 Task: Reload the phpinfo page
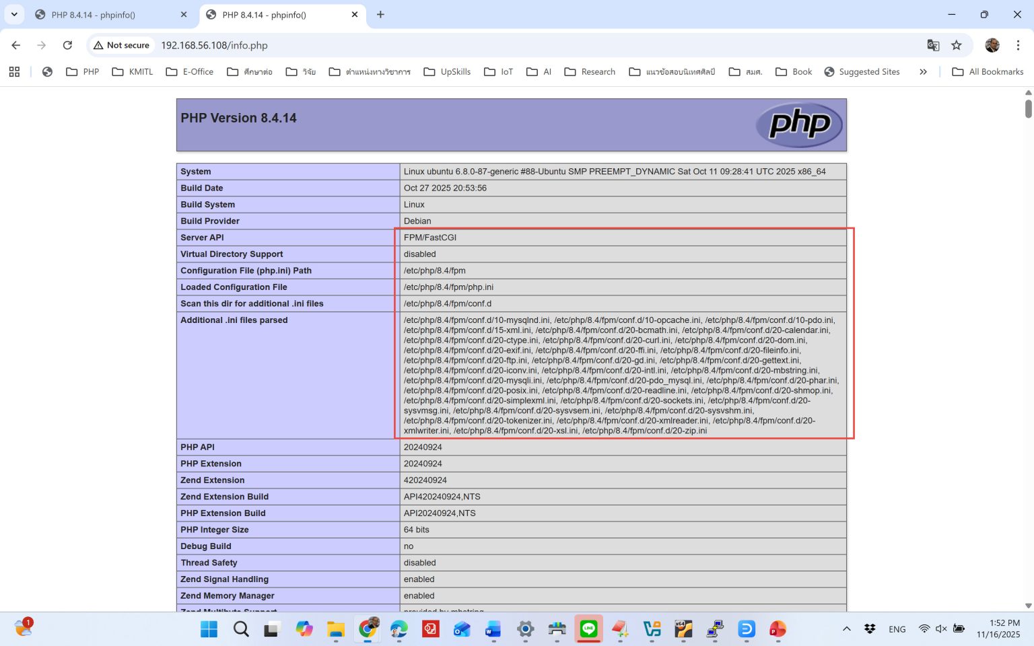(x=67, y=45)
